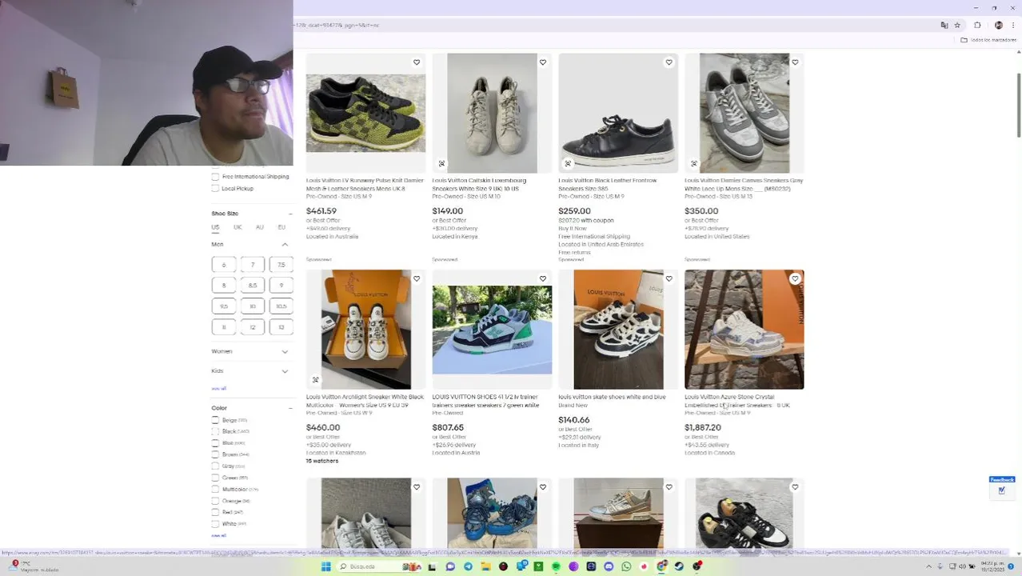This screenshot has width=1022, height=576.
Task: Collapse the Shoe Size filter group
Action: click(290, 214)
